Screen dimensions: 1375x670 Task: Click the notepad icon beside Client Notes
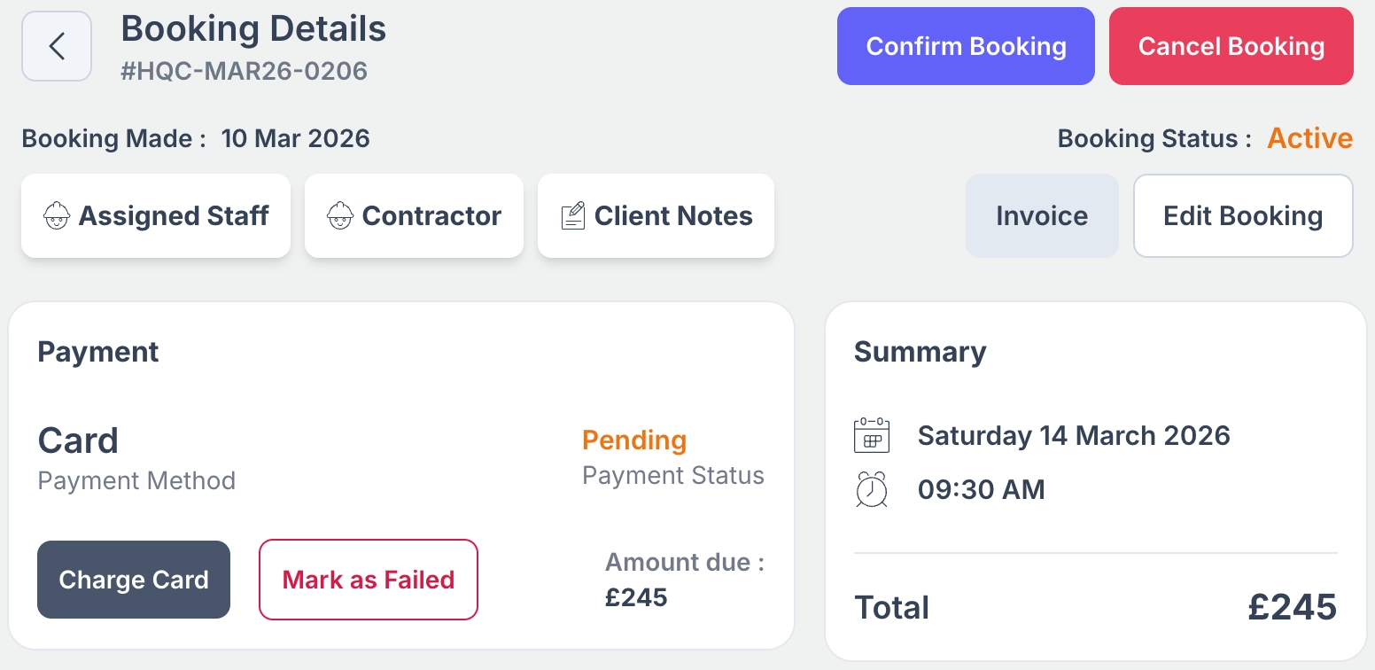(x=573, y=216)
